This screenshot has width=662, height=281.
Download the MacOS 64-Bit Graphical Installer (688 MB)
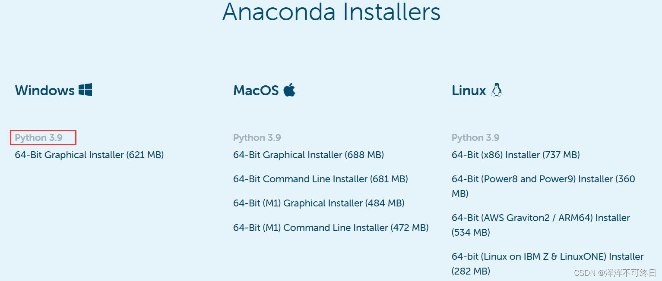(308, 155)
